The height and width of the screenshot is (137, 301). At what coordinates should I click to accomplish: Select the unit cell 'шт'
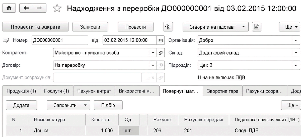[x=128, y=131]
